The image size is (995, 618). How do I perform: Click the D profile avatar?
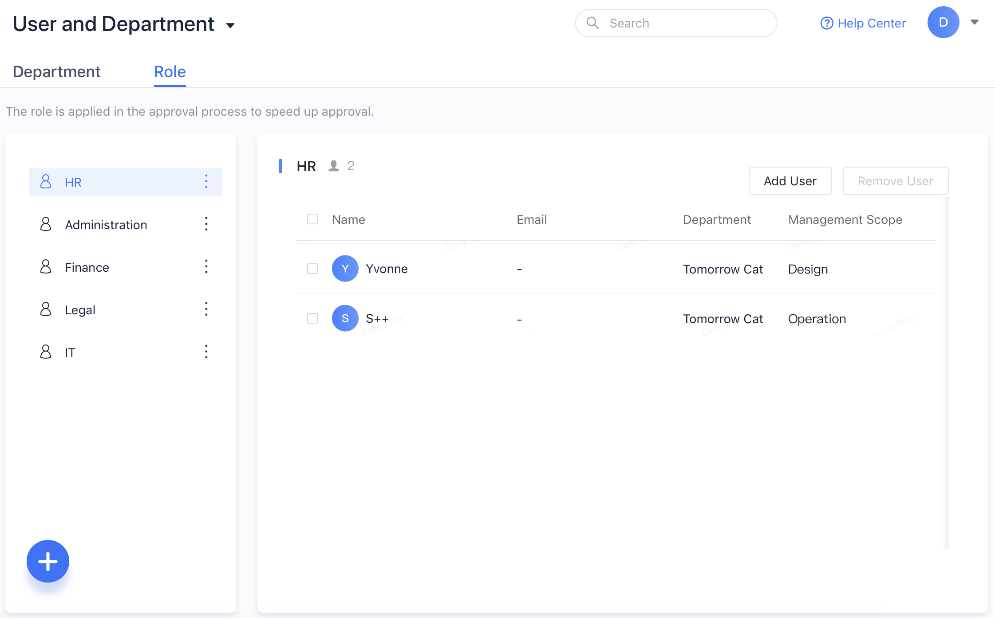click(x=943, y=22)
